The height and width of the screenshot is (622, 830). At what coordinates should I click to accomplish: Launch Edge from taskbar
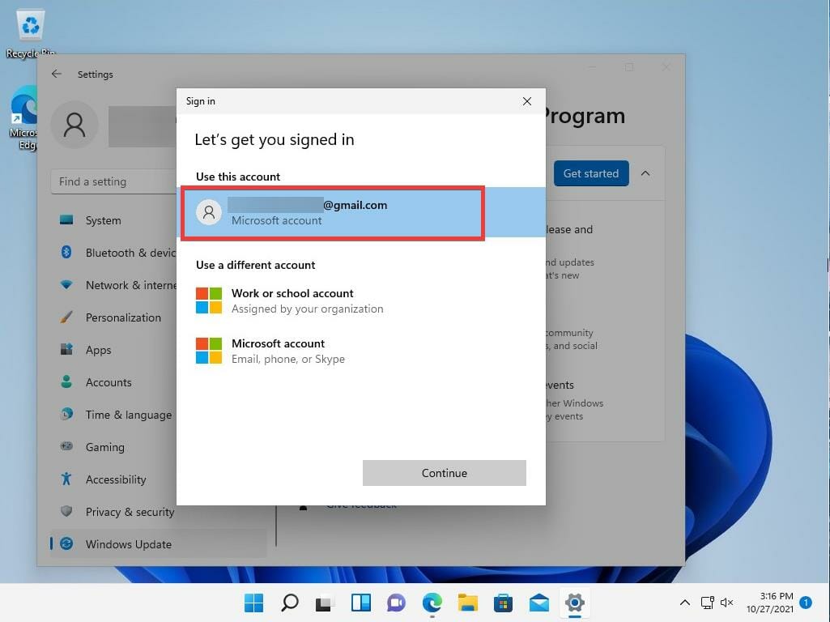click(x=432, y=603)
